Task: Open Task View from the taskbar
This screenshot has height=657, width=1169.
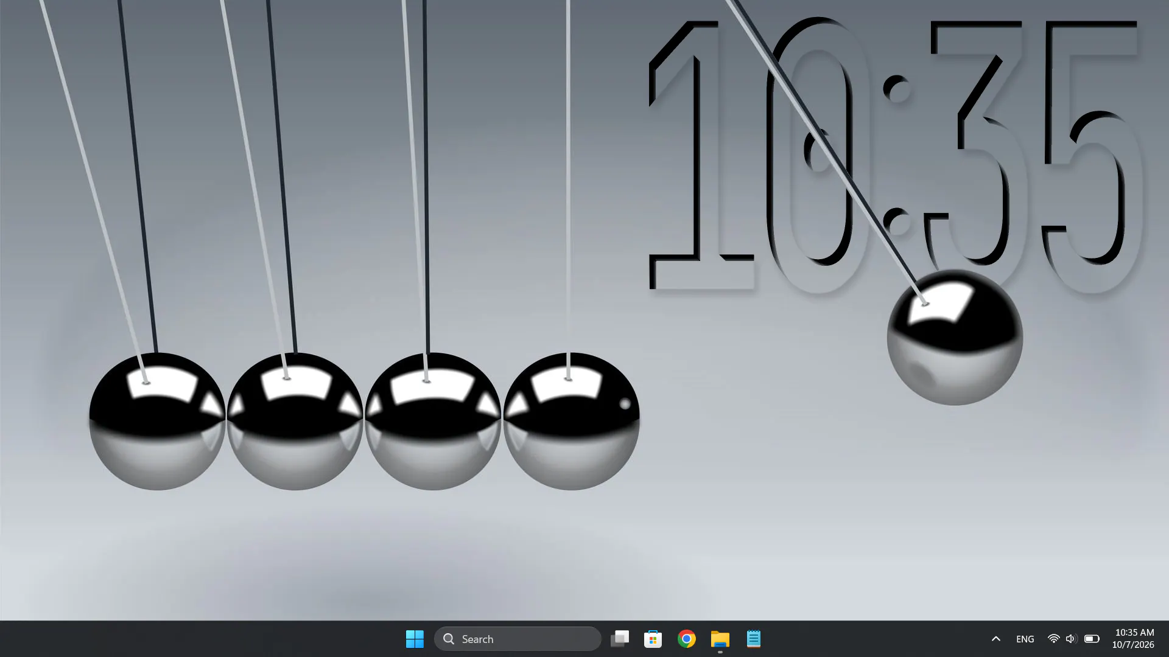Action: (620, 639)
